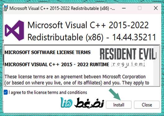This screenshot has width=164, height=116.
Task: Click the 'MICROSOFT VISUAL C++ 2015 - 2022 RUNTIME' line
Action: pyautogui.click(x=57, y=65)
